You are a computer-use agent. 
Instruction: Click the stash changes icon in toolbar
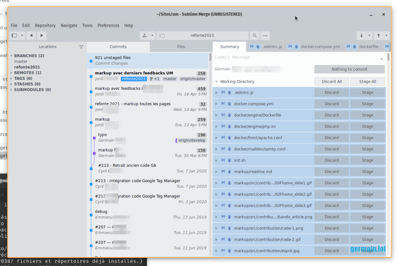(x=145, y=35)
